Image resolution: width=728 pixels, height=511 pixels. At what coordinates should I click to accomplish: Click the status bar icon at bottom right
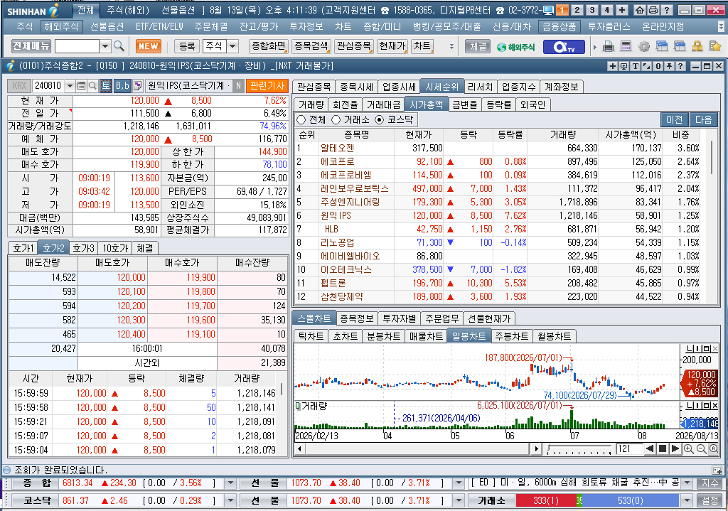click(717, 470)
